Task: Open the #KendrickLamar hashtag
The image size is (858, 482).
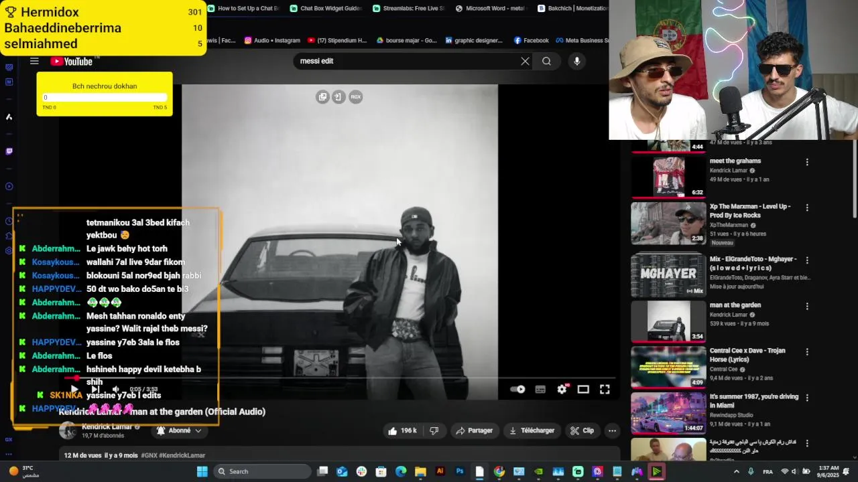Action: 182,455
